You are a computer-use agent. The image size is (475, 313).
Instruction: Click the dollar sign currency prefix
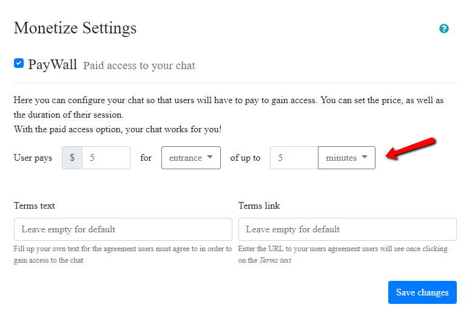click(72, 158)
